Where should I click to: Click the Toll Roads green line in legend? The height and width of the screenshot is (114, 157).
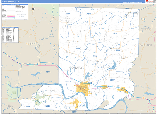pos(11,19)
